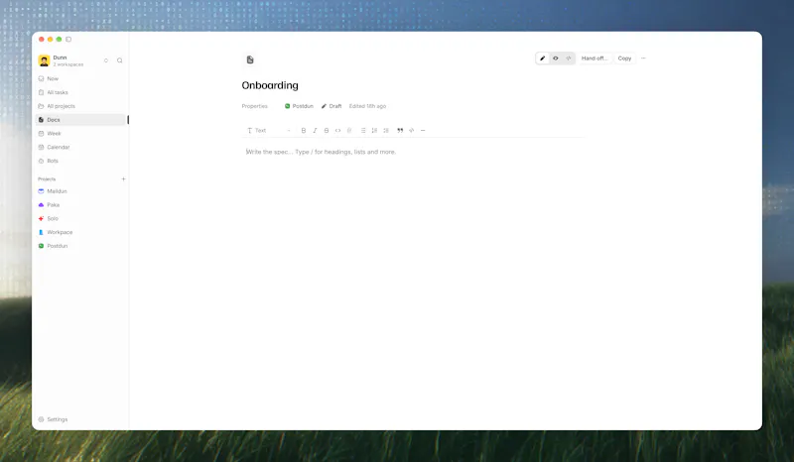794x462 pixels.
Task: Click the search magnifier in sidebar
Action: coord(119,60)
